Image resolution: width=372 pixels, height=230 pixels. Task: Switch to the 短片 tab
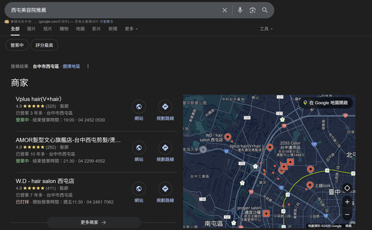click(48, 29)
